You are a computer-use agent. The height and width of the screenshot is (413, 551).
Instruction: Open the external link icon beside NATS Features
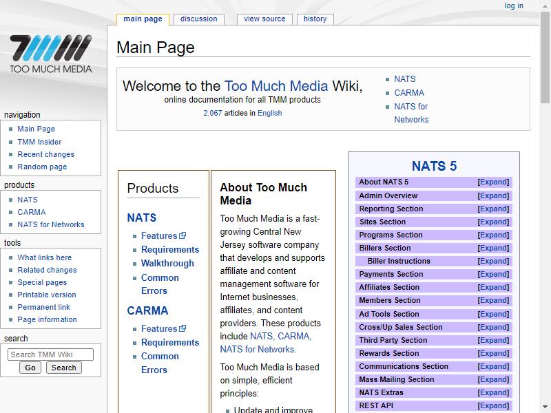pyautogui.click(x=183, y=235)
